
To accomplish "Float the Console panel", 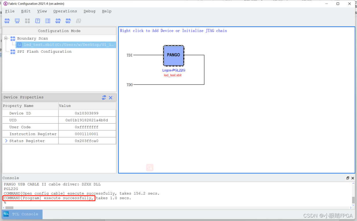I will (x=348, y=178).
